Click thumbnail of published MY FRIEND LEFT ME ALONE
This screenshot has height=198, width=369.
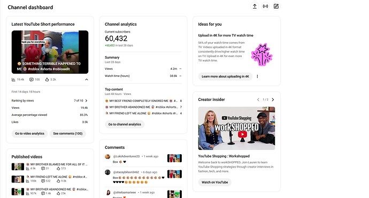[x=18, y=179]
